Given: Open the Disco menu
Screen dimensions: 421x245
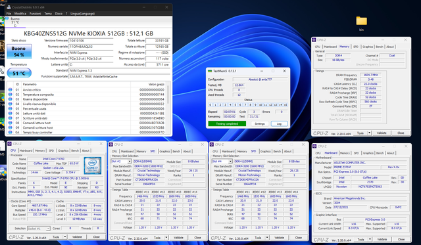Looking at the screenshot, I should coord(59,13).
